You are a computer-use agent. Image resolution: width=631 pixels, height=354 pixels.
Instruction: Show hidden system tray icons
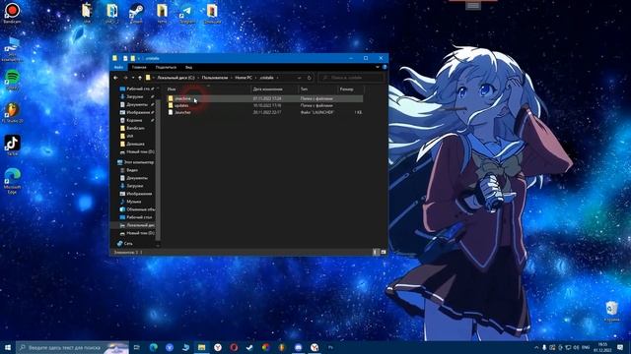536,347
